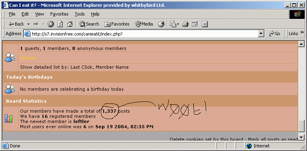Viewport: 307px width, 151px height.
Task: Open the Tools menu
Action: 80,14
